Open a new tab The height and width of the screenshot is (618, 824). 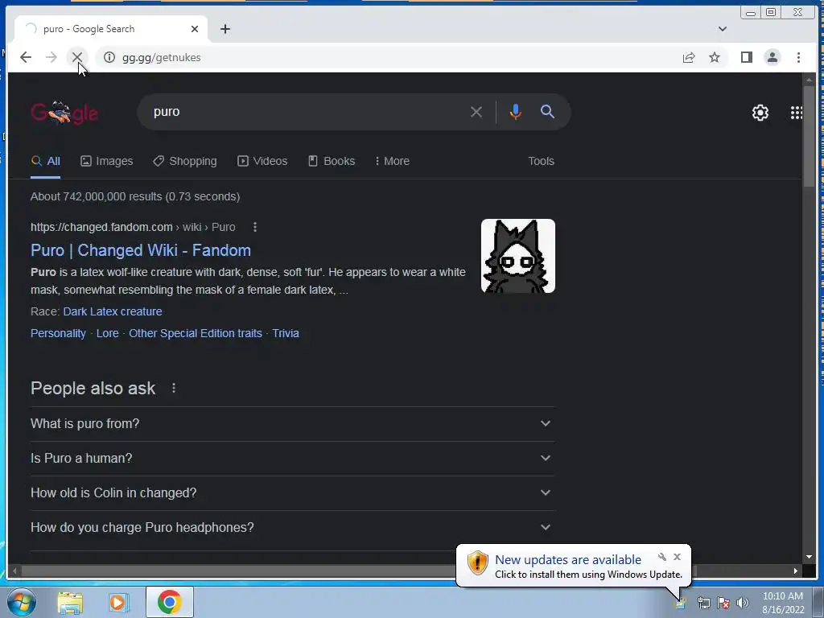coord(225,29)
